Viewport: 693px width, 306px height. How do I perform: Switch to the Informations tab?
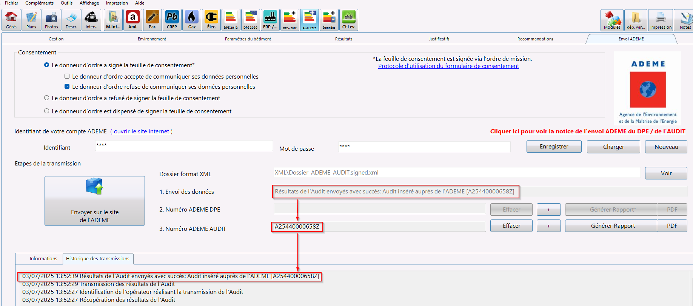43,259
